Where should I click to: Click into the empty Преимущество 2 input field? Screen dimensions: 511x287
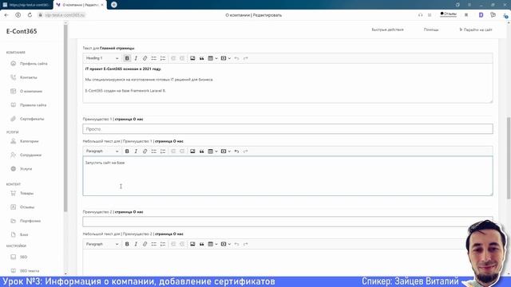pos(287,222)
